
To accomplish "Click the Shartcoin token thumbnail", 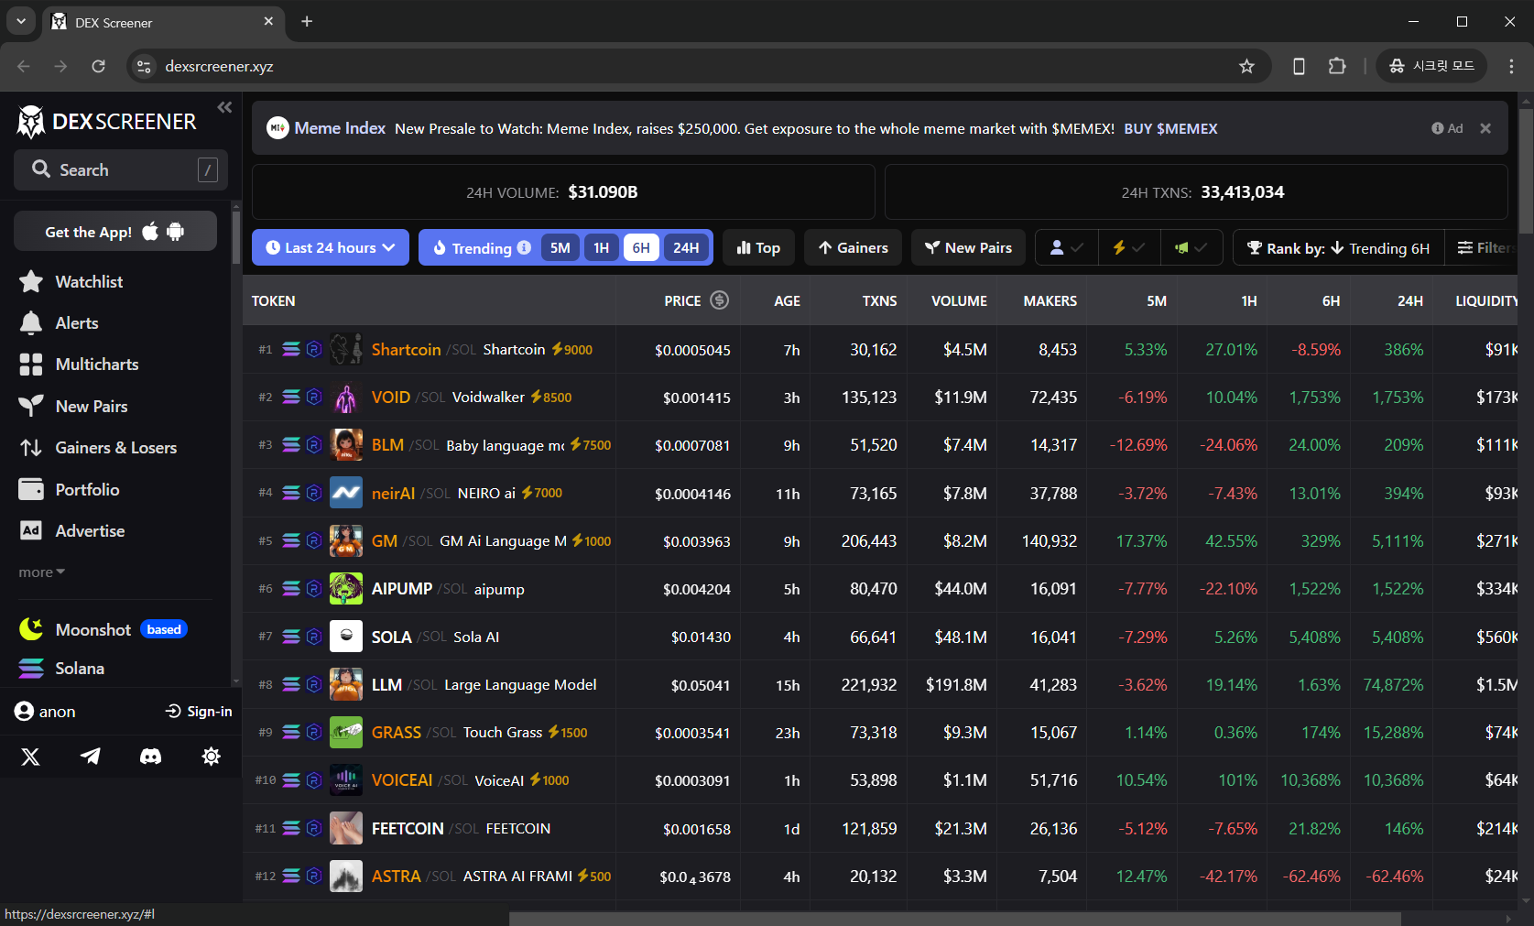I will coord(346,349).
